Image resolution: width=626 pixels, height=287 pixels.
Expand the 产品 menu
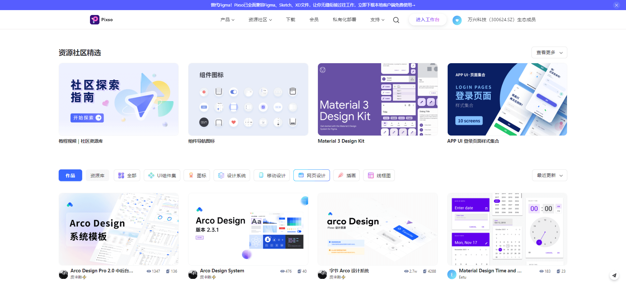[x=227, y=20]
